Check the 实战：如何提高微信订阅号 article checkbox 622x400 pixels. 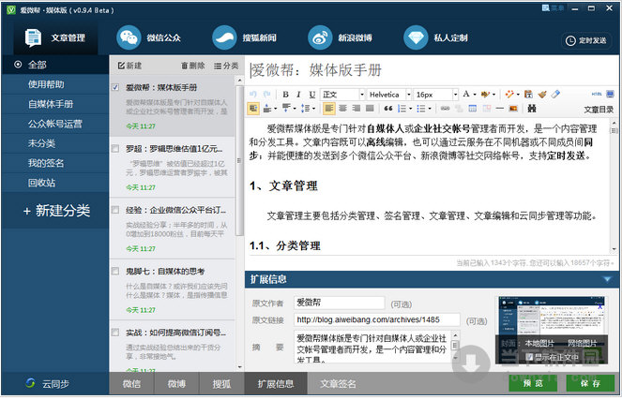(115, 333)
